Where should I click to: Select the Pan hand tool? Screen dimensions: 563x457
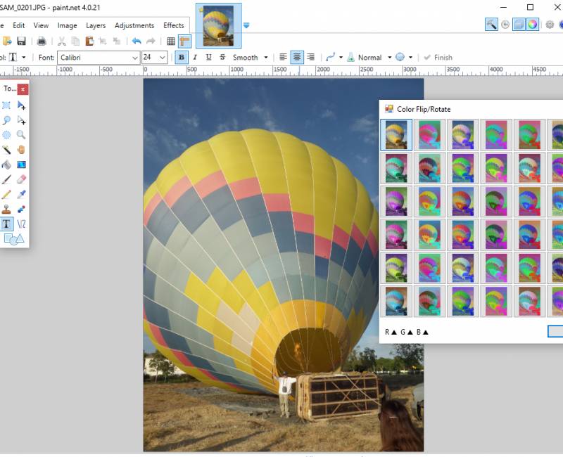pos(21,150)
